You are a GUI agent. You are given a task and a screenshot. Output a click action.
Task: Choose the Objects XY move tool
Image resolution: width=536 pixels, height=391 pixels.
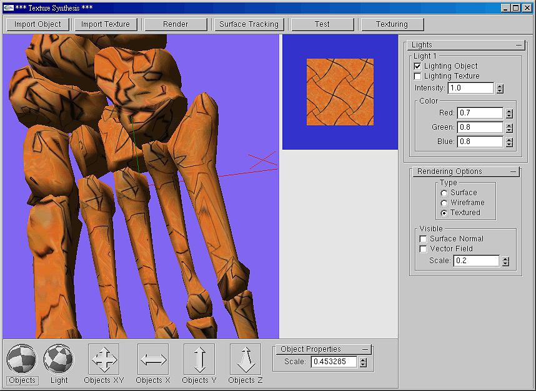pyautogui.click(x=104, y=360)
